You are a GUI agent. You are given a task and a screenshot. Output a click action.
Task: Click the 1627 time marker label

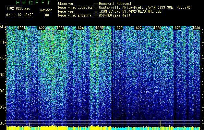pos(138,28)
